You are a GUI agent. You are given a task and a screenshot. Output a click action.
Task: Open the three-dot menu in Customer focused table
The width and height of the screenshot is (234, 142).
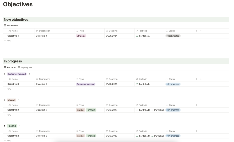pos(201,79)
